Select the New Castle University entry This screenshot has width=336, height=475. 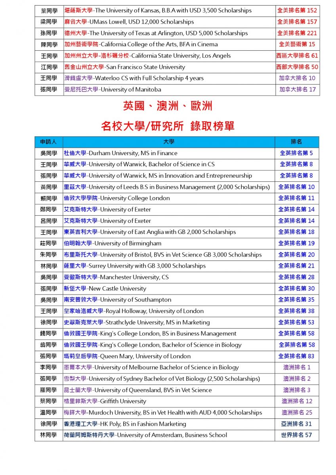[105, 289]
